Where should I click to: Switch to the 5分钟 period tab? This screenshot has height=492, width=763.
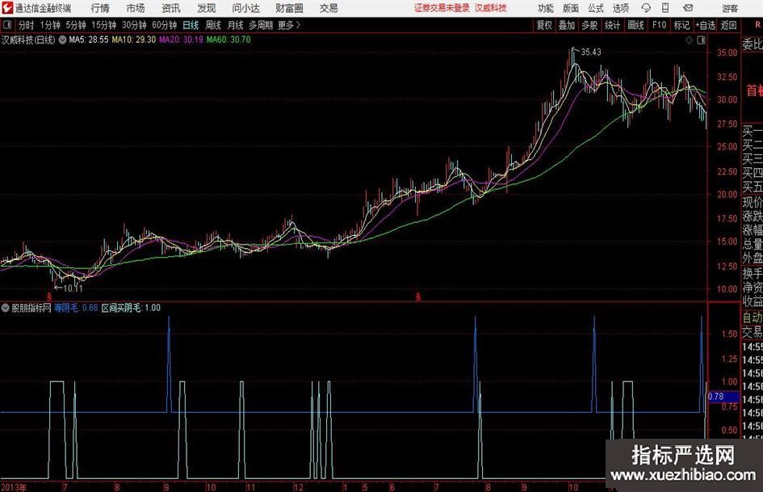(76, 25)
